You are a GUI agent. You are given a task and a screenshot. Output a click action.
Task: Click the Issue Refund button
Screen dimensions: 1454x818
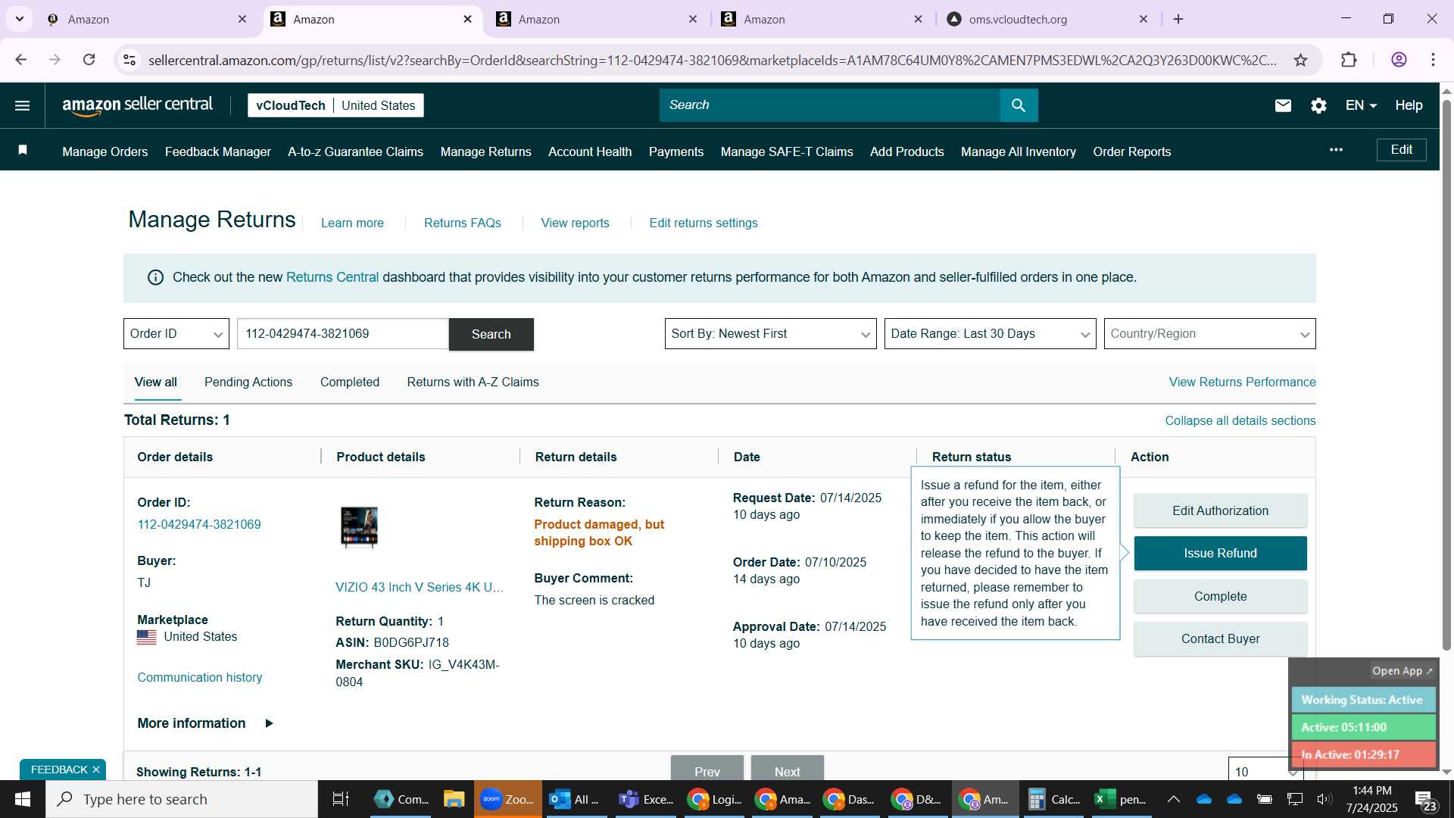point(1220,554)
